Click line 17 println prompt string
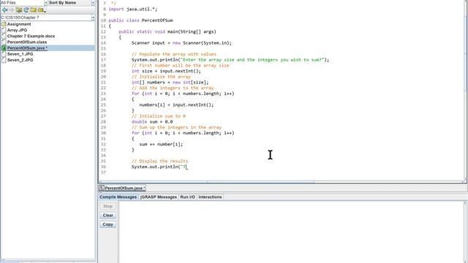 [x=252, y=60]
